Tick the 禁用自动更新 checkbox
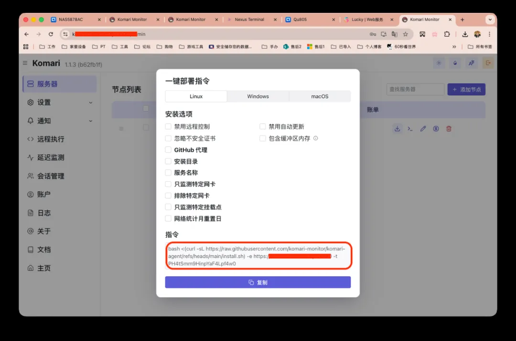Image resolution: width=516 pixels, height=341 pixels. click(x=263, y=126)
